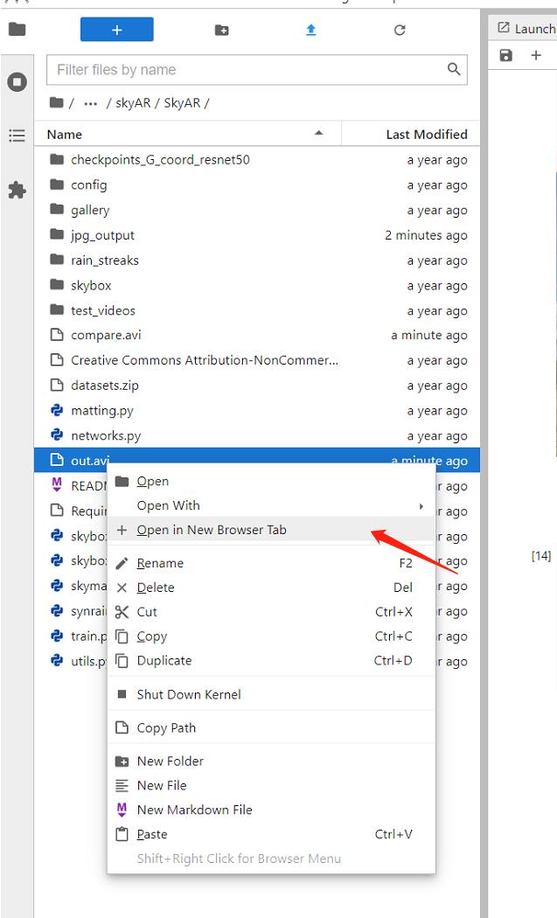Click the train.py python file icon

coord(57,636)
